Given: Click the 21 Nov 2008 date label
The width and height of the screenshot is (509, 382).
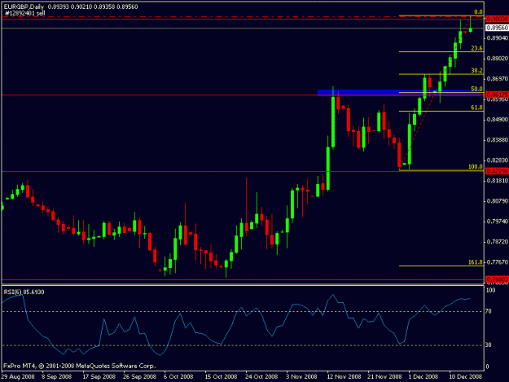Looking at the screenshot, I should pos(384,376).
